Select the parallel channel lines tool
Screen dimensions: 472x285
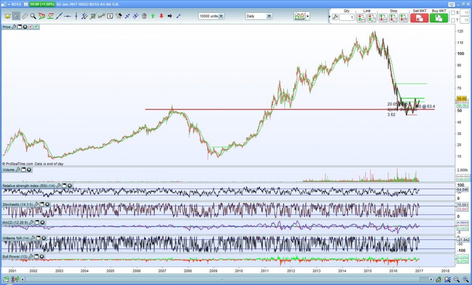[85, 16]
